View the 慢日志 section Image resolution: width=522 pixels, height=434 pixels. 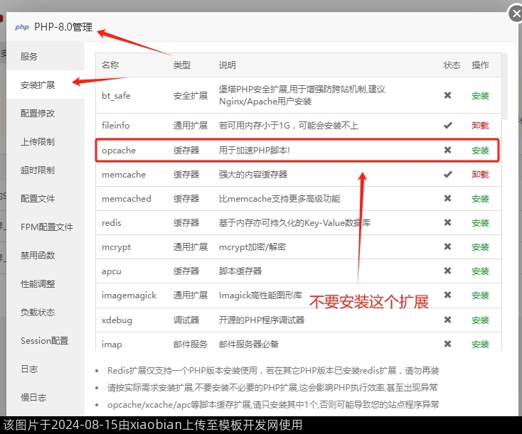point(33,397)
